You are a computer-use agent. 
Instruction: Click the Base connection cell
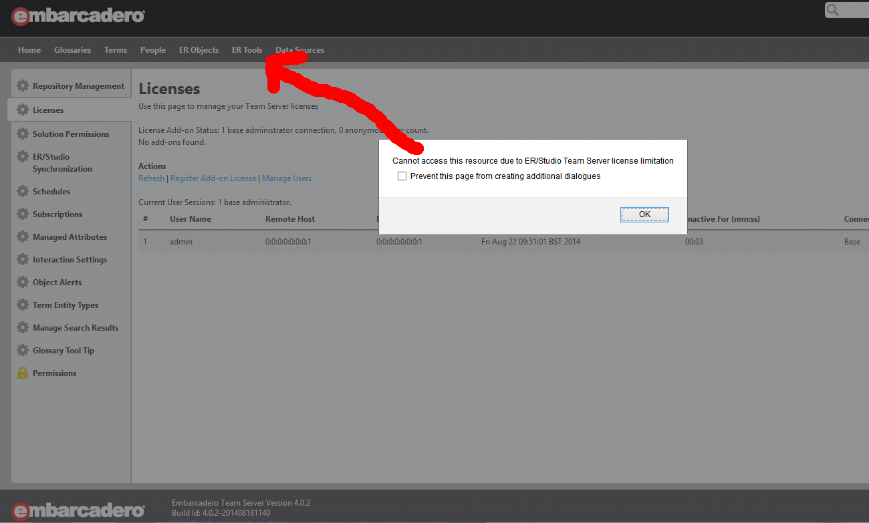point(852,241)
